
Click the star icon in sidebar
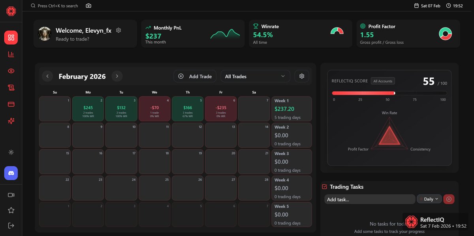coord(11,210)
